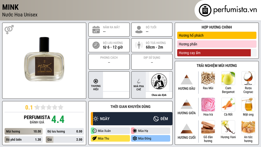Click the Phong cách card

pyautogui.click(x=109, y=62)
